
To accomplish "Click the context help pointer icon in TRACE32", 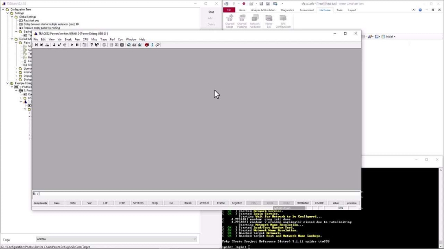I will click(x=97, y=45).
